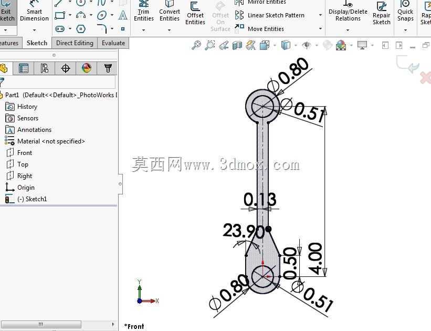Click the Display/Delete Relations tool
The width and height of the screenshot is (431, 331).
[x=348, y=12]
